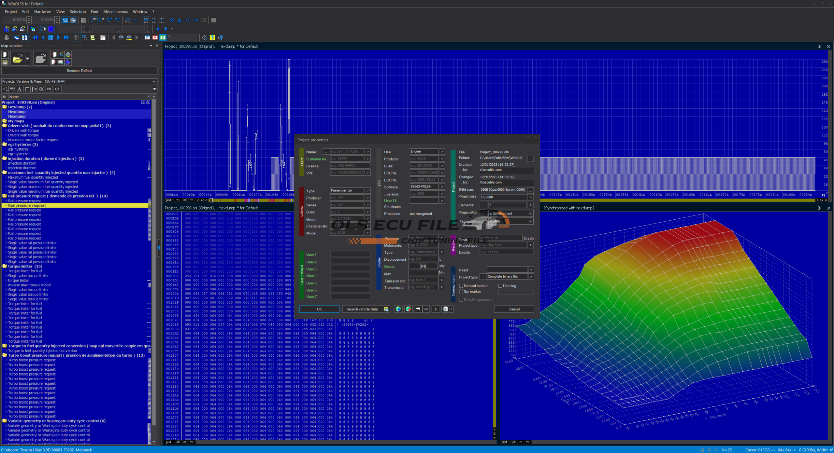Open the Project state dropdown
This screenshot has width=834, height=453.
coord(530,213)
